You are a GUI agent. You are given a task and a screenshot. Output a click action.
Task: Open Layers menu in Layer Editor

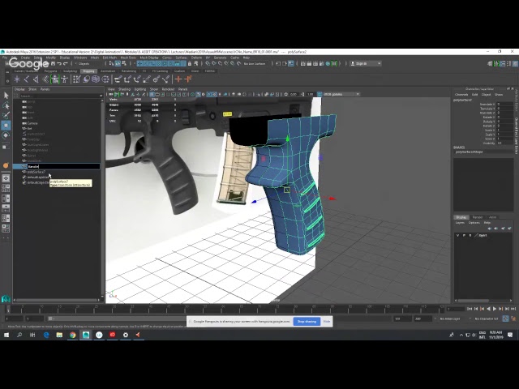pos(460,223)
